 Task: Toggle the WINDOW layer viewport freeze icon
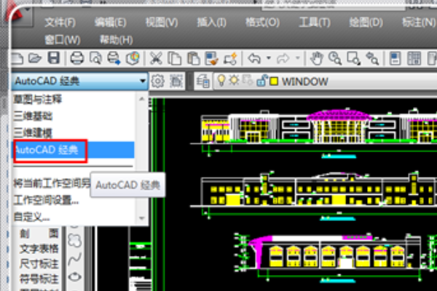[248, 81]
